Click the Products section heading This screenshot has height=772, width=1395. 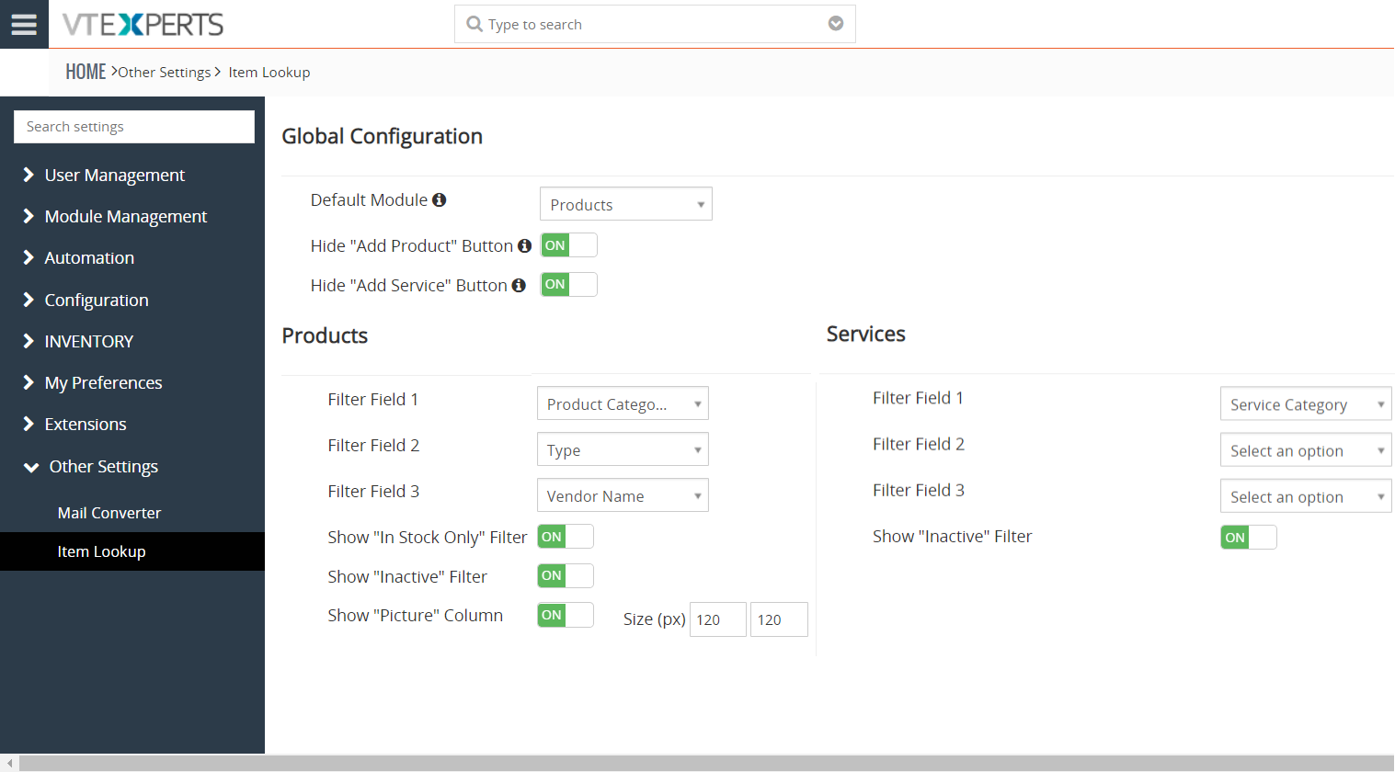(x=325, y=335)
